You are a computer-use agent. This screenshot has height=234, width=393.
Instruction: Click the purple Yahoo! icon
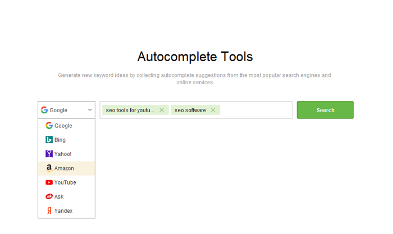coord(49,154)
